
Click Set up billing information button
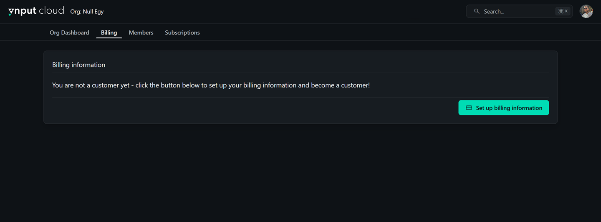[504, 108]
